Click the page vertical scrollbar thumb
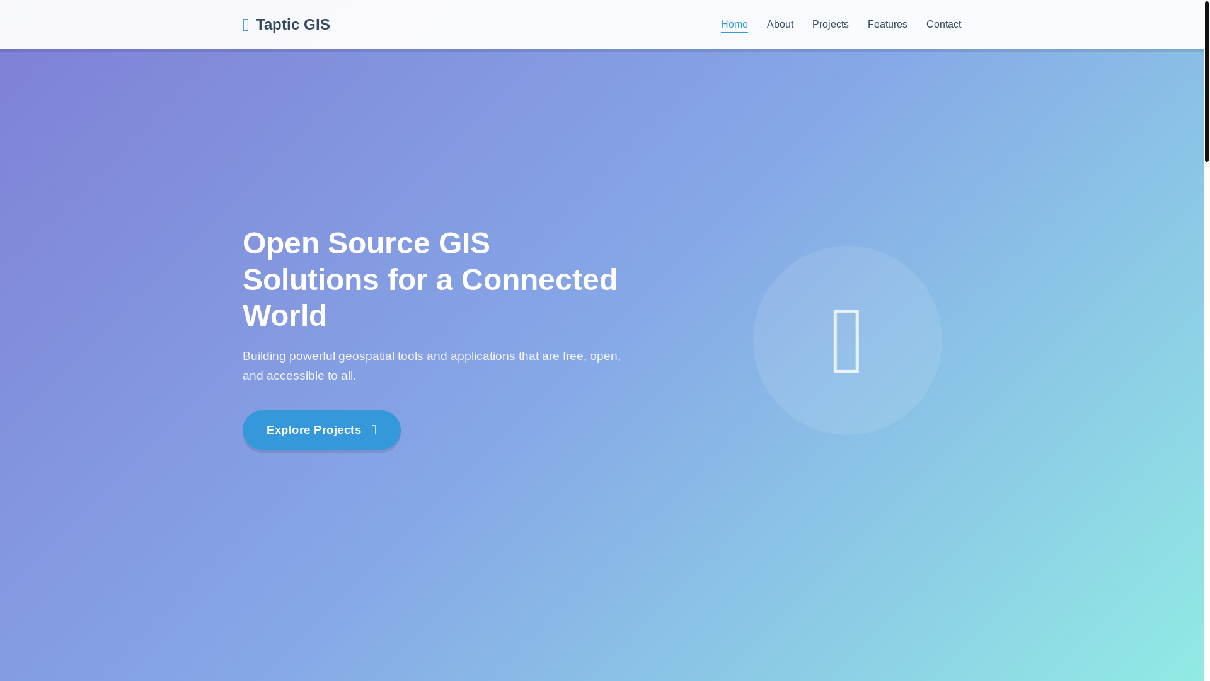Viewport: 1210px width, 681px height. tap(1207, 81)
